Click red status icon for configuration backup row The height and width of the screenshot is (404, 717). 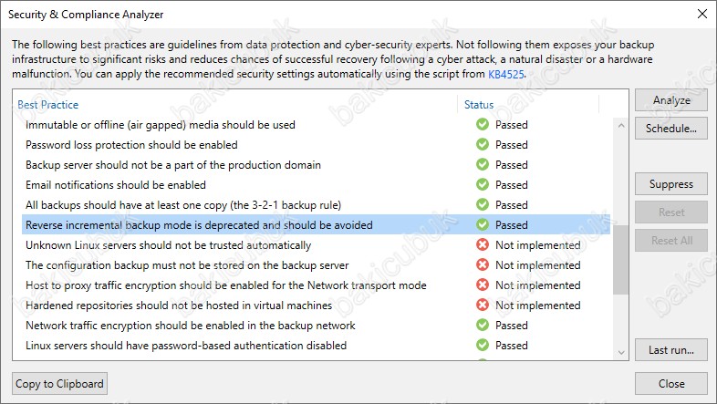click(x=482, y=265)
